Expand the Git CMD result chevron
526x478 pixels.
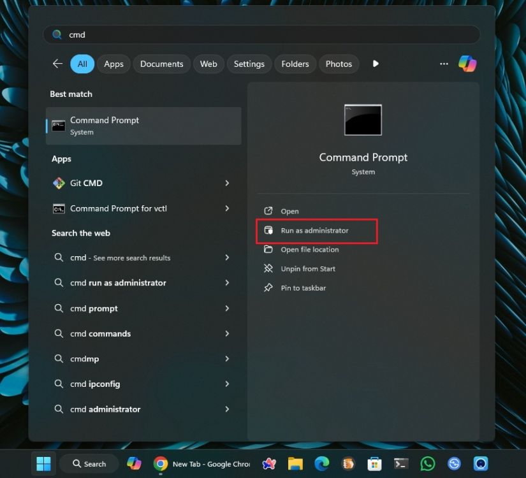click(x=227, y=183)
